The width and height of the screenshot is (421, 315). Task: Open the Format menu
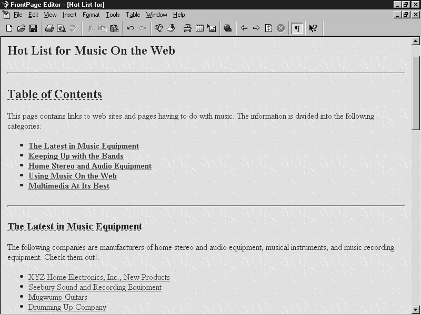tap(91, 15)
